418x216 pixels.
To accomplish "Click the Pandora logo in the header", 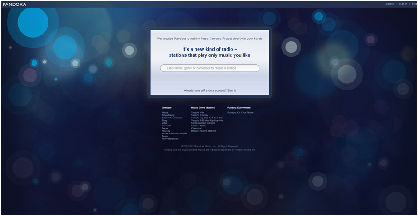I will (14, 4).
